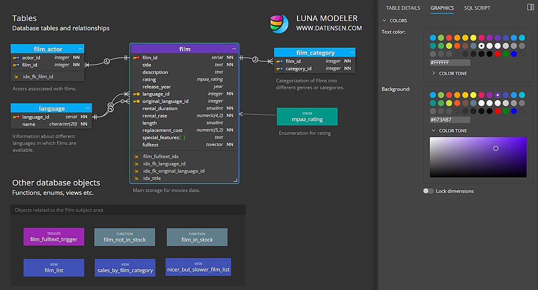Switch to the TABLE DETAILS tab

(x=403, y=8)
